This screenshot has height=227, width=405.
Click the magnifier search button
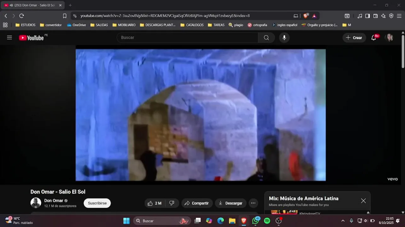click(266, 38)
